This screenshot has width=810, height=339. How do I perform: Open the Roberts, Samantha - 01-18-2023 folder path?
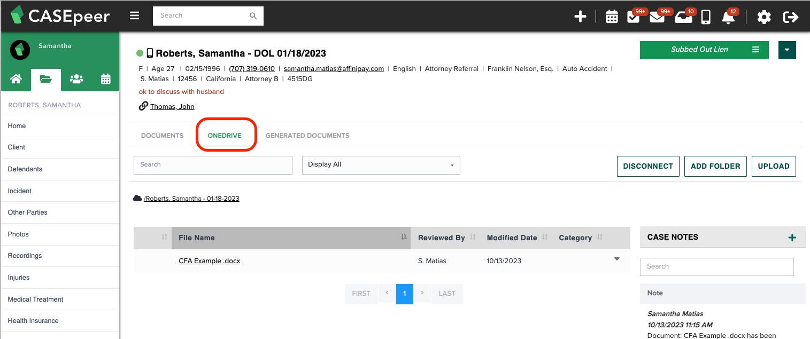click(x=191, y=199)
